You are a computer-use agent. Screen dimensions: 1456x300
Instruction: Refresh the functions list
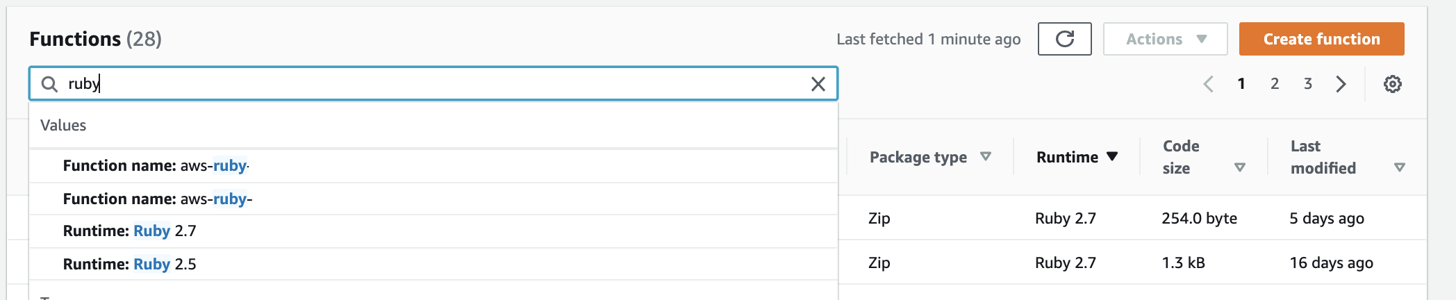(1064, 39)
